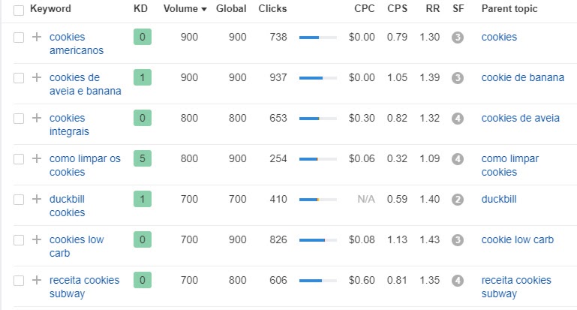The height and width of the screenshot is (310, 577).
Task: Check the cookies de aveia e banana row
Action: pyautogui.click(x=19, y=78)
